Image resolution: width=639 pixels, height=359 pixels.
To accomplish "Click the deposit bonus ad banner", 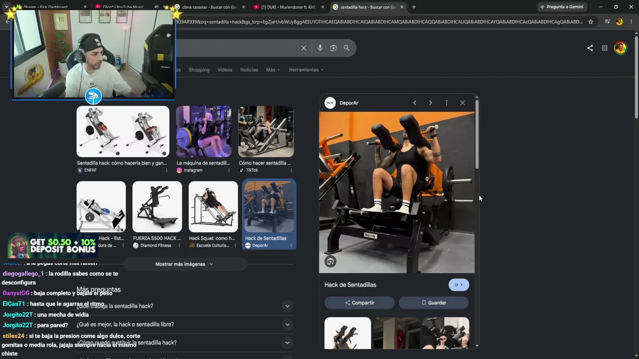I will click(x=52, y=246).
